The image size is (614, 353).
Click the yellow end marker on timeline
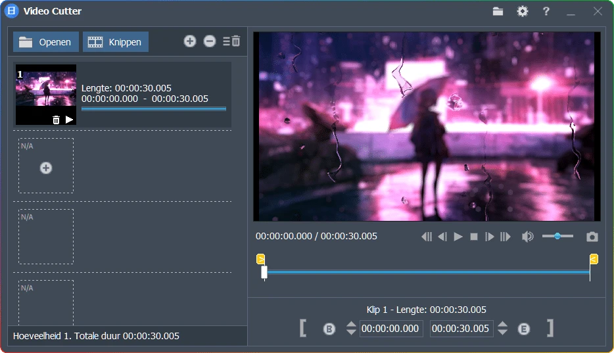[x=594, y=259]
